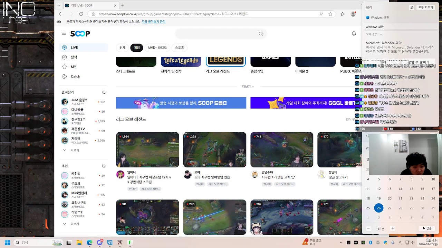The height and width of the screenshot is (248, 442).
Task: Click the GGGL tournament banner
Action: [306, 103]
